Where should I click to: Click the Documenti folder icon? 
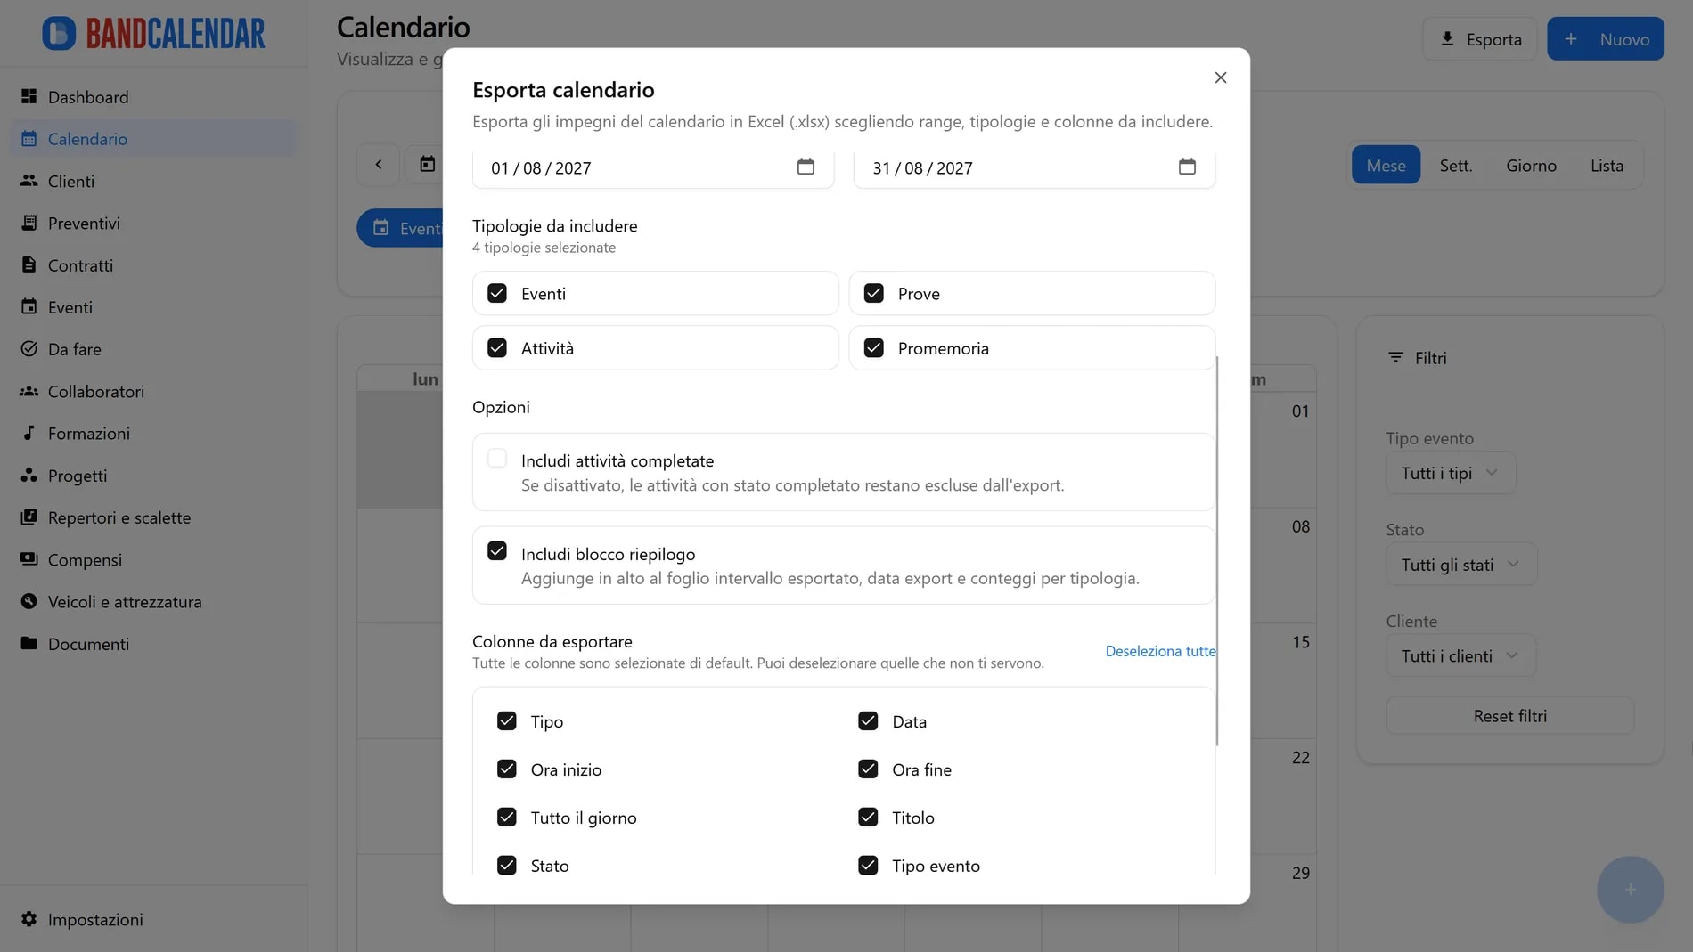point(29,643)
